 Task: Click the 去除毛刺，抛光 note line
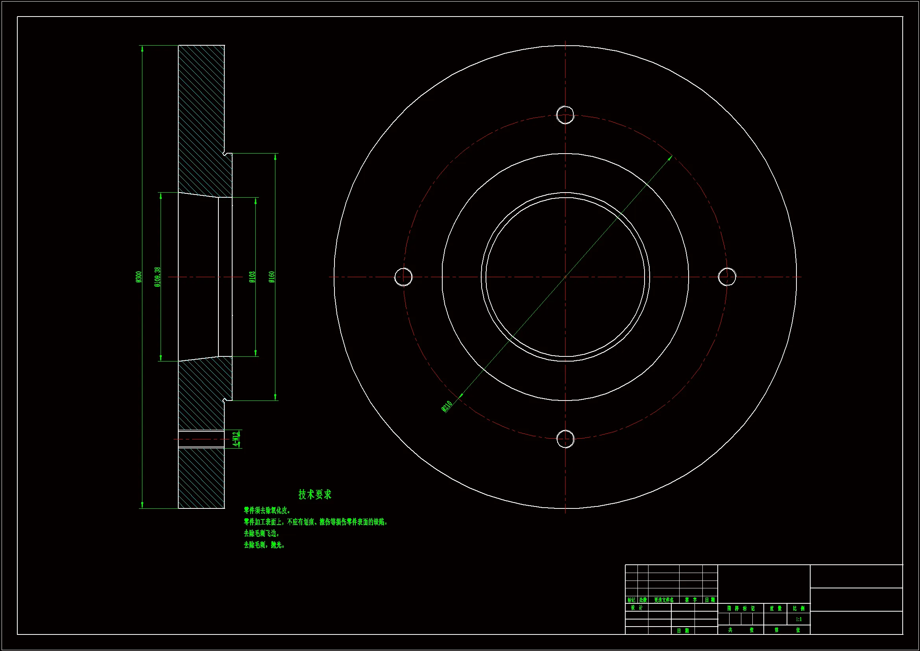click(264, 545)
